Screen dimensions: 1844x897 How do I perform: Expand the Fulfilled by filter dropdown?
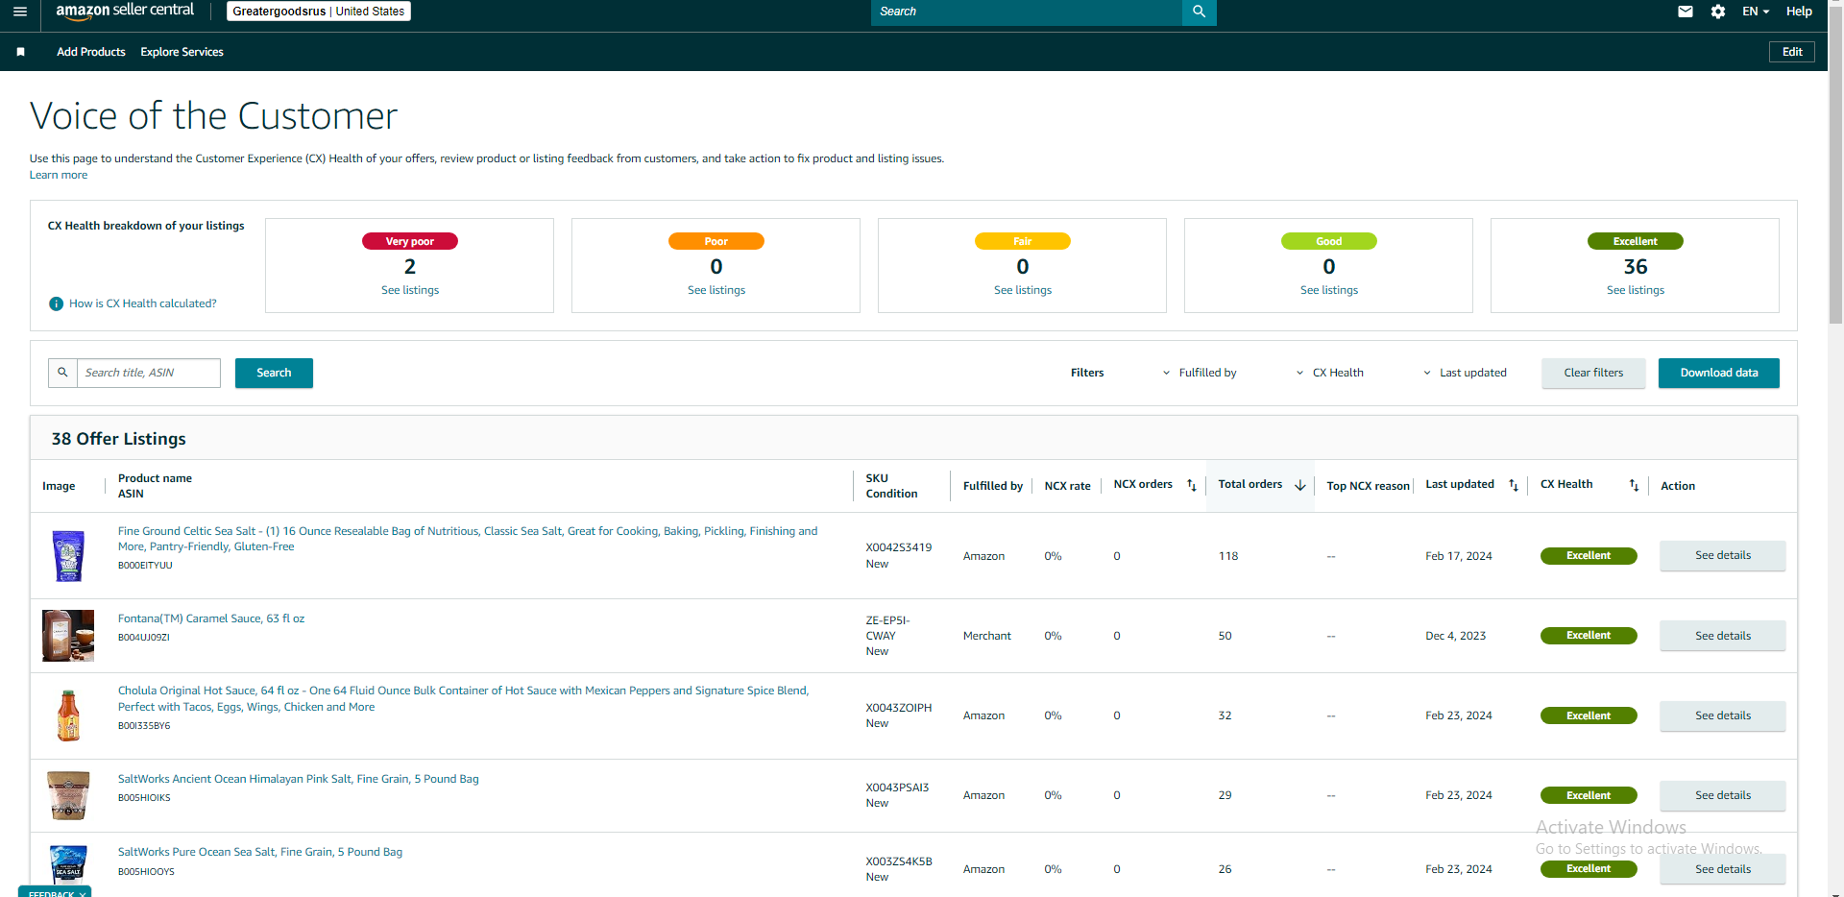(x=1200, y=373)
